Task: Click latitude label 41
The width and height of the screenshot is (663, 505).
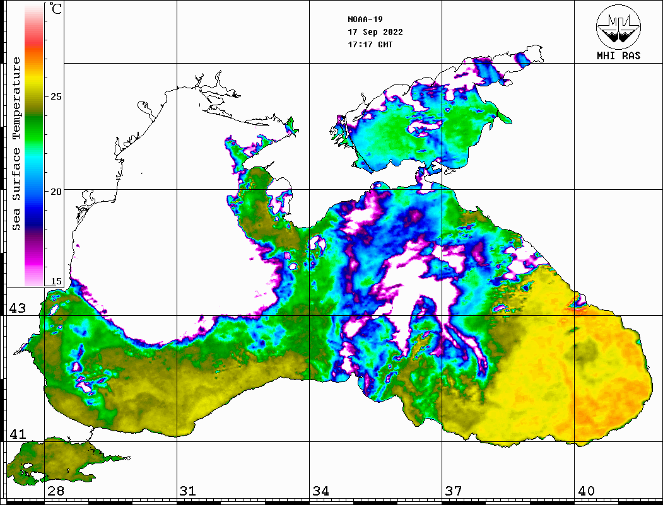Action: [x=18, y=434]
